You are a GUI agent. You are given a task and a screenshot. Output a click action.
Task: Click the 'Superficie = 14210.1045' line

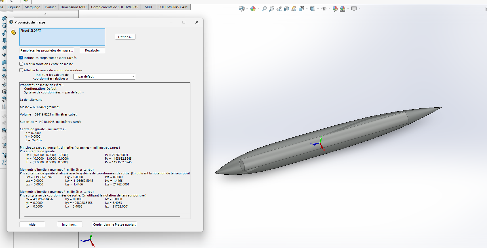point(50,122)
